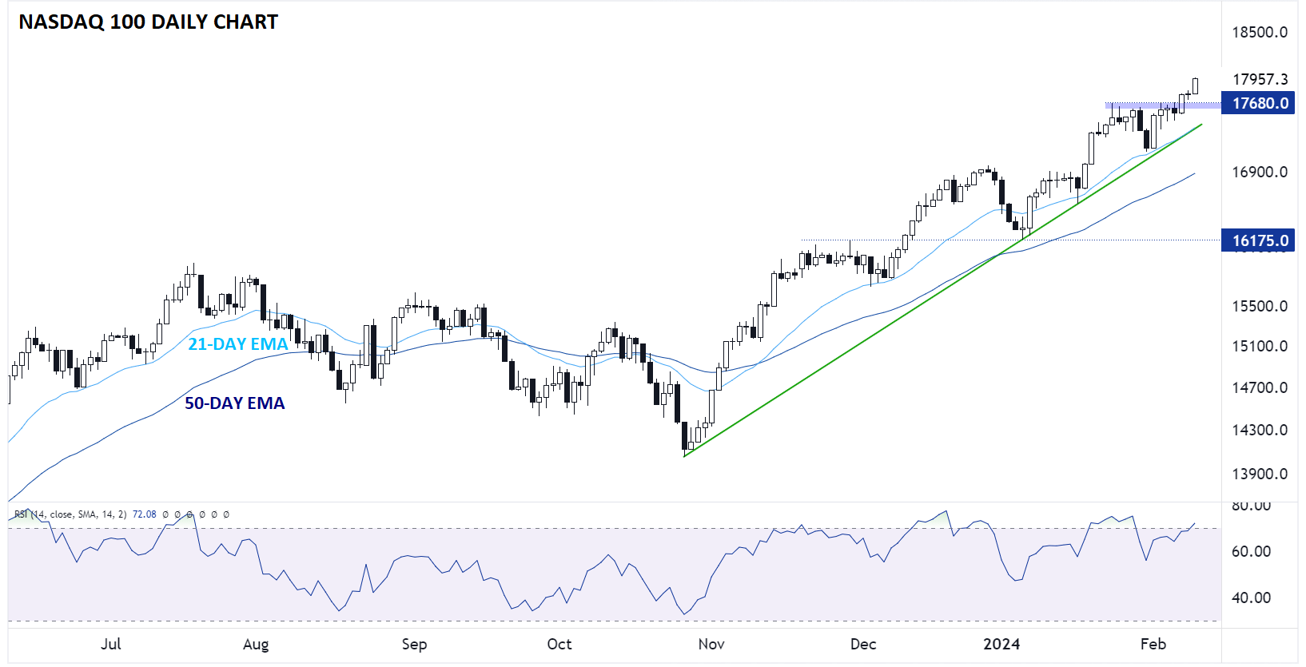Click the 13900.0 price axis label
This screenshot has width=1306, height=667.
[1260, 474]
